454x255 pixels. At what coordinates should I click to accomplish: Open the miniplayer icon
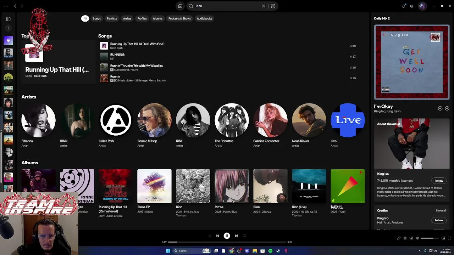pos(443,238)
